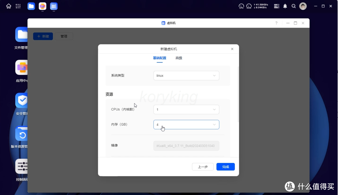338x195 pixels.
Task: Open the App Center taskbar icon
Action: pyautogui.click(x=42, y=6)
